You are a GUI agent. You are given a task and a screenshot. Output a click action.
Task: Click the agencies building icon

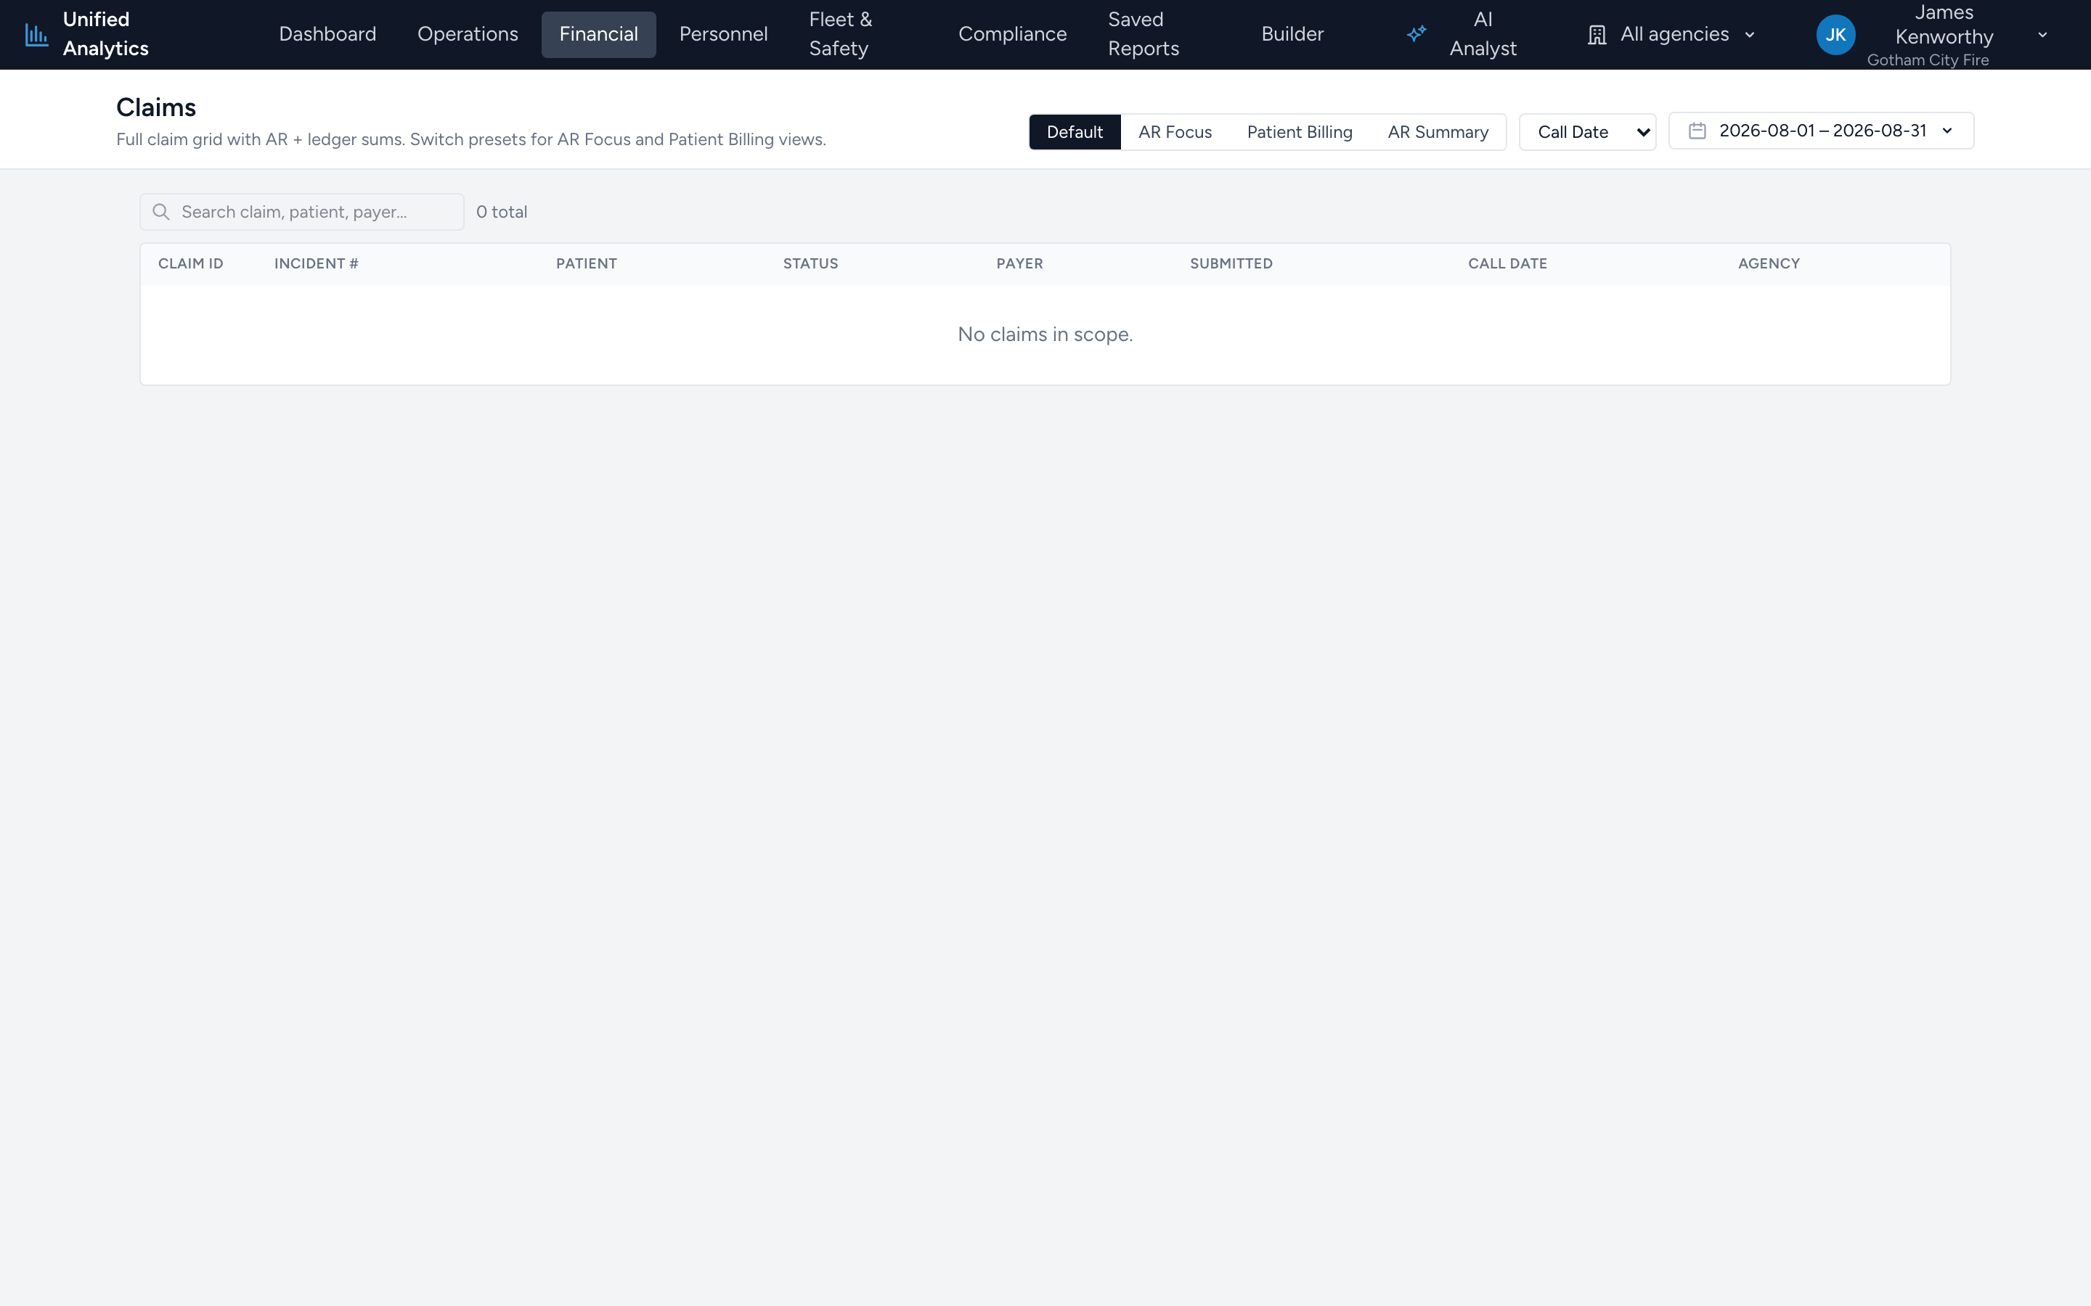coord(1597,35)
